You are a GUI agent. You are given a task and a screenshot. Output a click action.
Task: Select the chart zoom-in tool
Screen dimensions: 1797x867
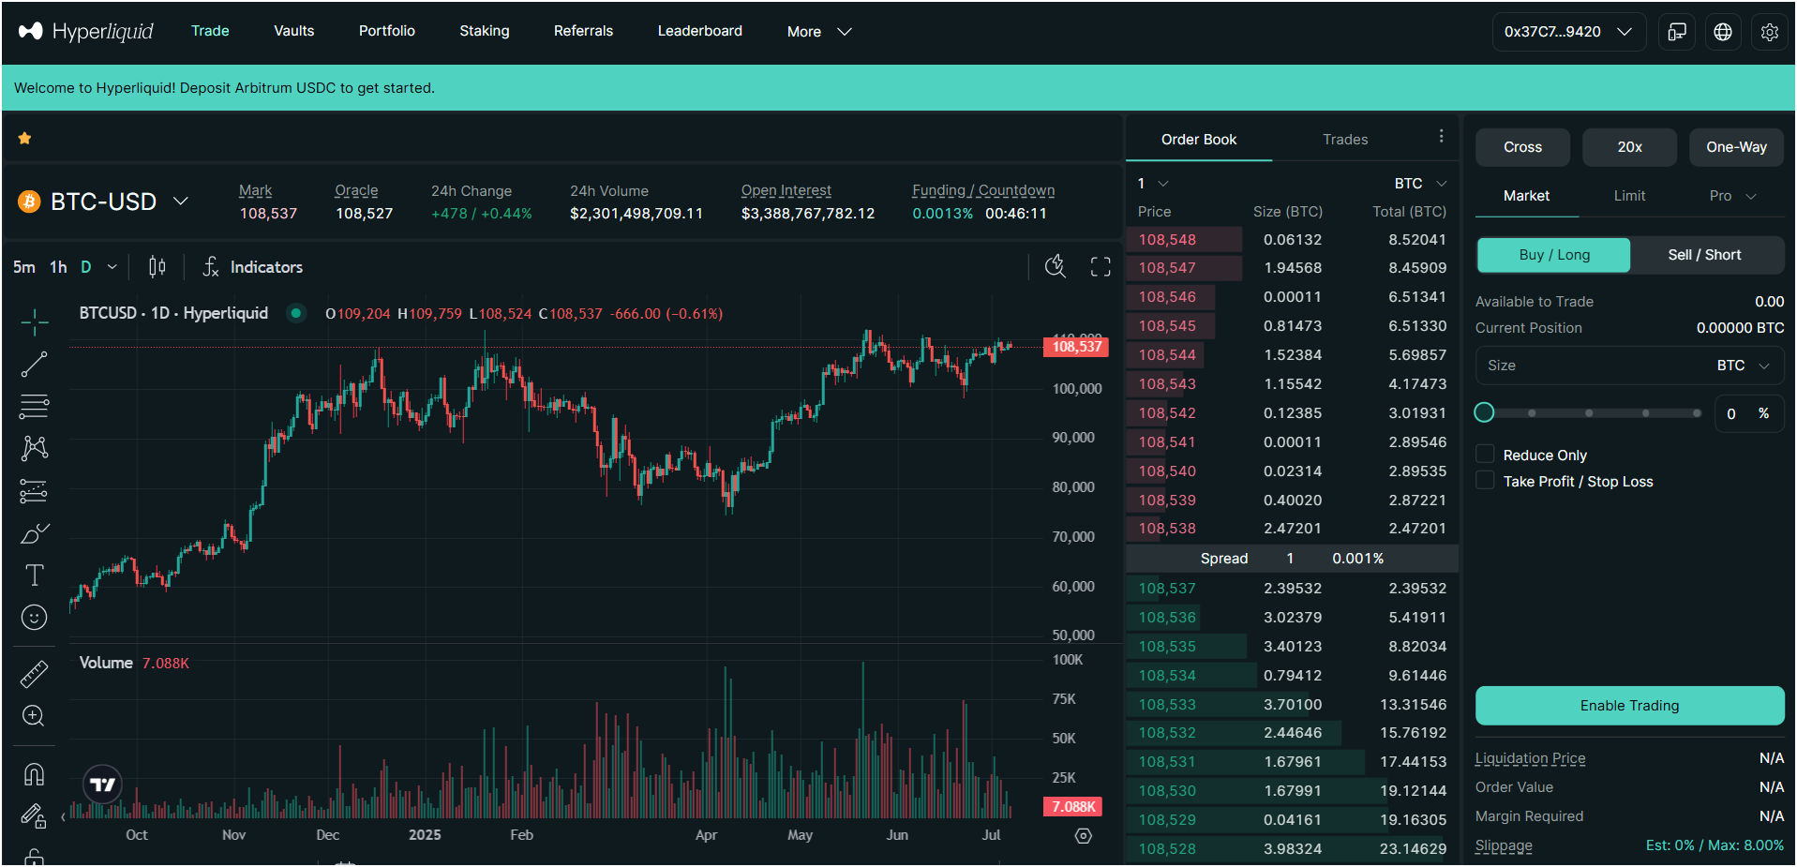pos(34,716)
